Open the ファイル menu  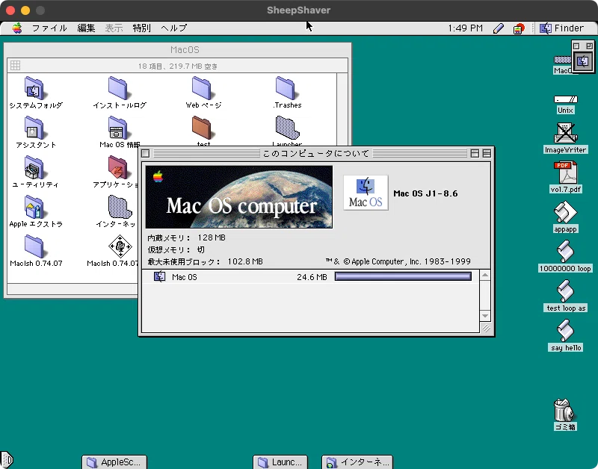49,28
